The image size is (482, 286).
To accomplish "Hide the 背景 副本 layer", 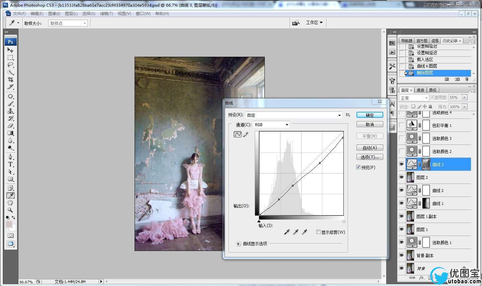I will (401, 255).
